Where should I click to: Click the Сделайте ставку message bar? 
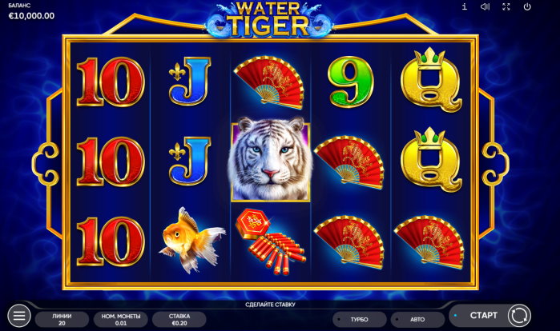click(x=270, y=305)
